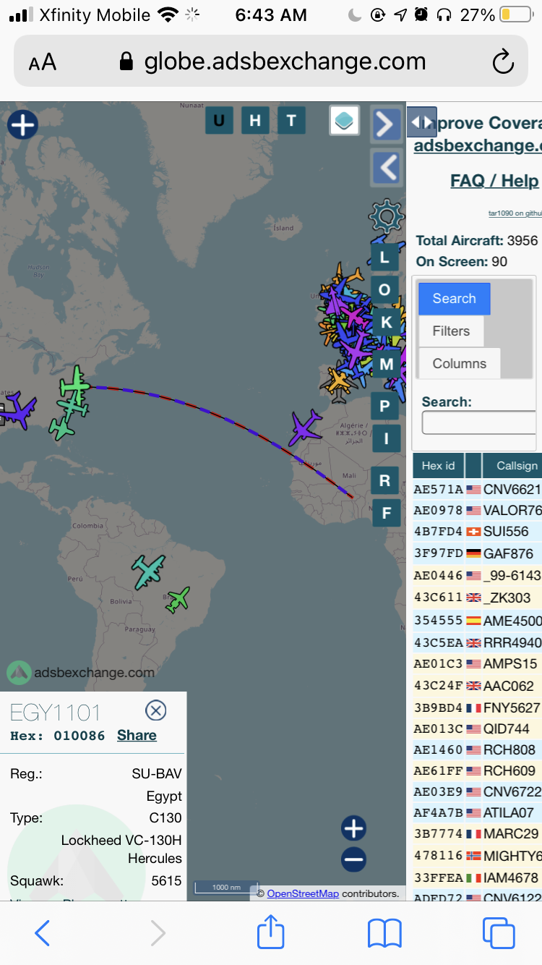542x965 pixels.
Task: Select green aircraft icon near US east coast
Action: coord(74,385)
